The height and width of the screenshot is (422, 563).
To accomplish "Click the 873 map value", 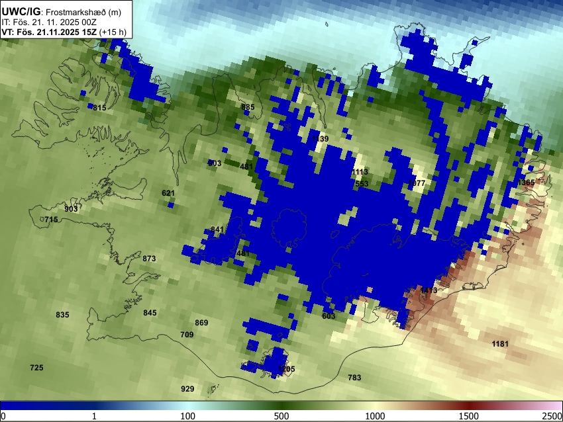I will pos(149,259).
